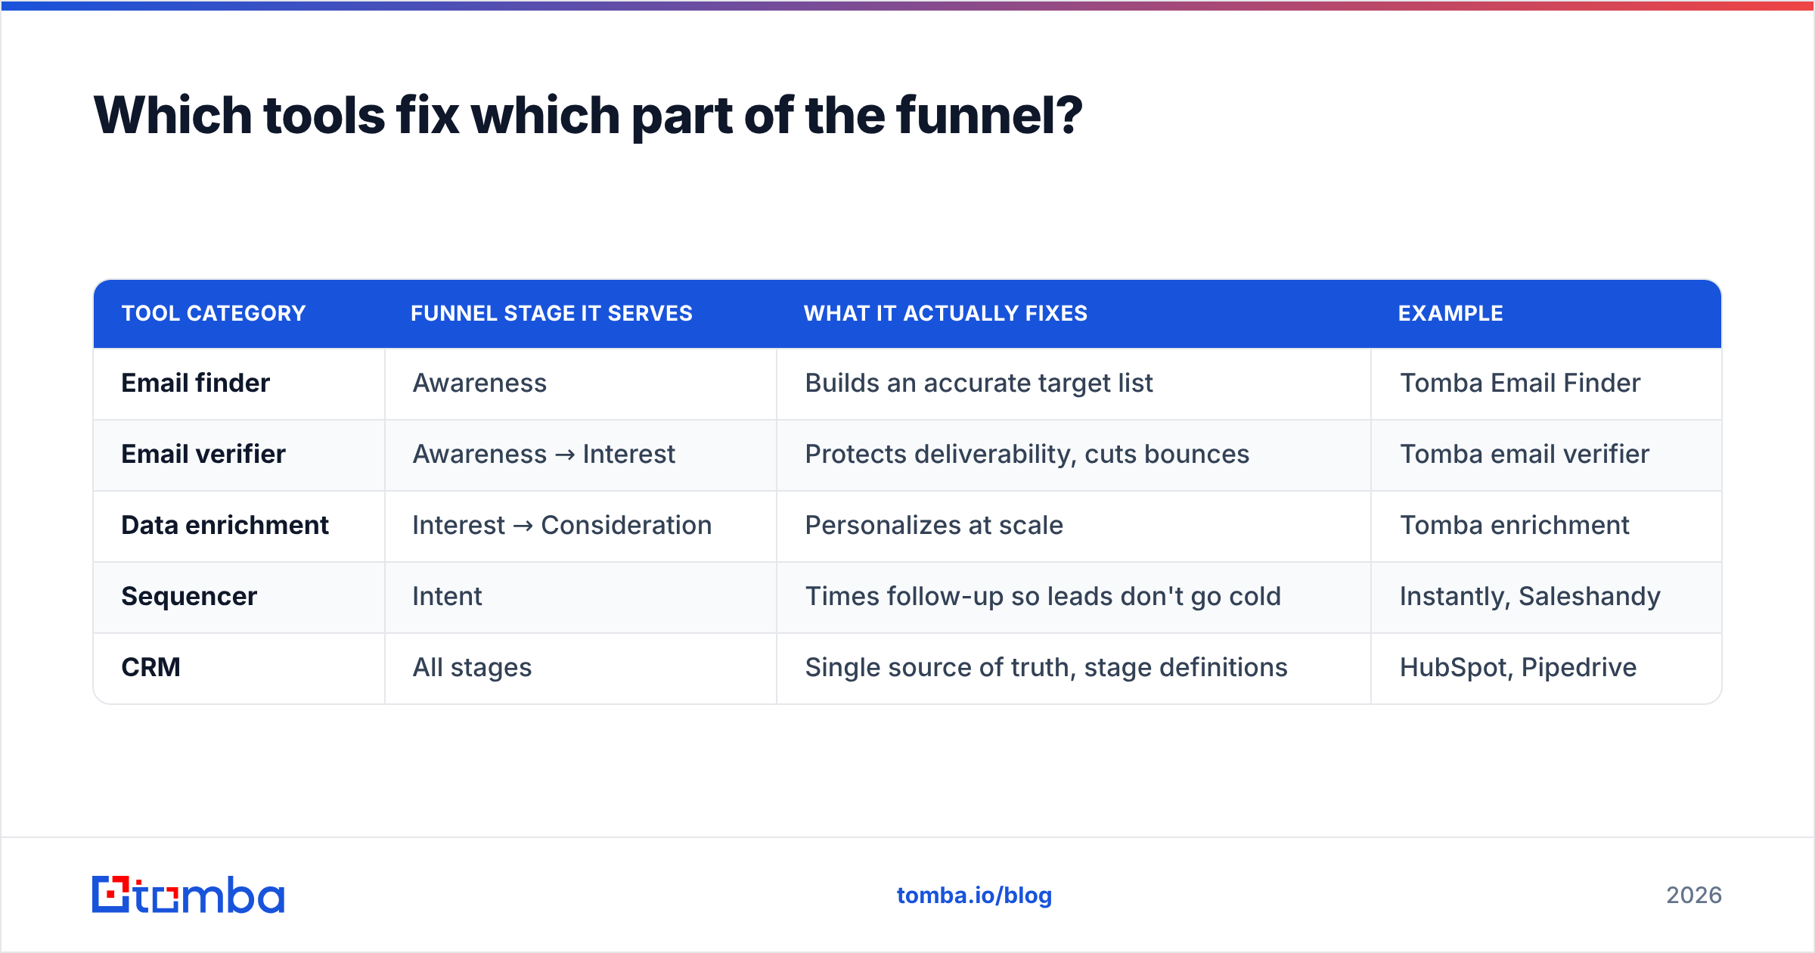Screen dimensions: 1815x953
Task: Click the 'WHAT IT ACTUALLY FIXES' column header
Action: (x=945, y=313)
